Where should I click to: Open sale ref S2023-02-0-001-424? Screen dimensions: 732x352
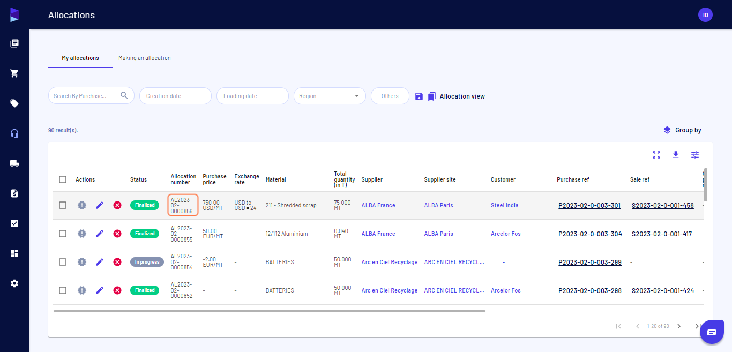tap(663, 290)
